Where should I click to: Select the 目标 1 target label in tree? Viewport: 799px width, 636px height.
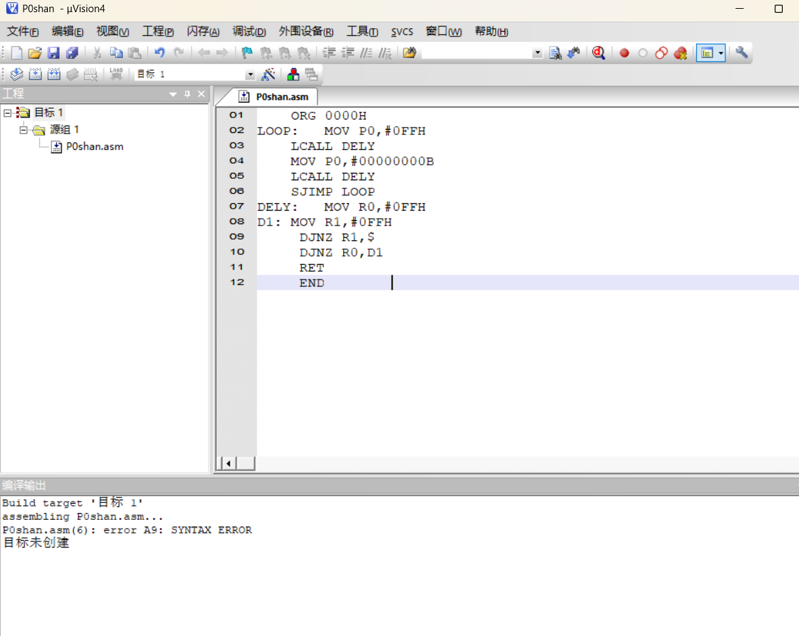click(49, 113)
